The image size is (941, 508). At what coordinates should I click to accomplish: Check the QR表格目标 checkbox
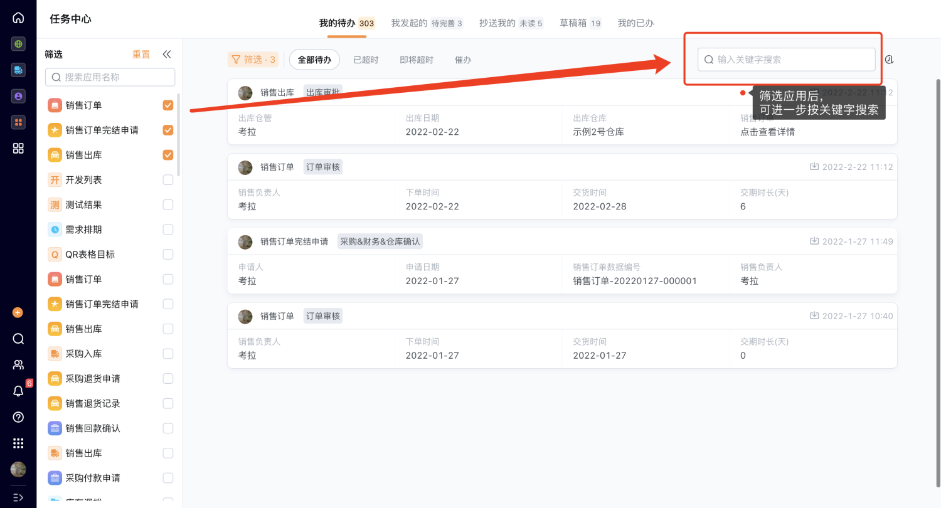click(167, 255)
